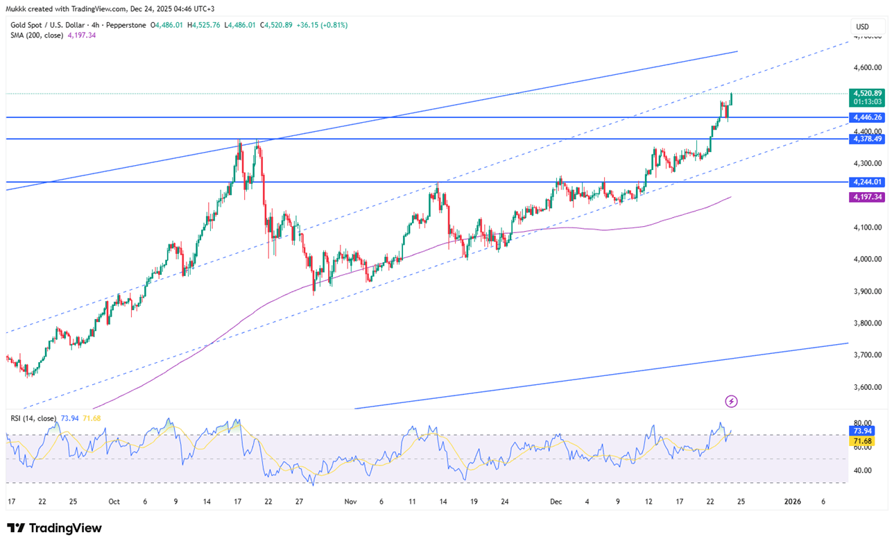The image size is (894, 546).
Task: Click the TradingView logo at bottom left
Action: pos(54,528)
